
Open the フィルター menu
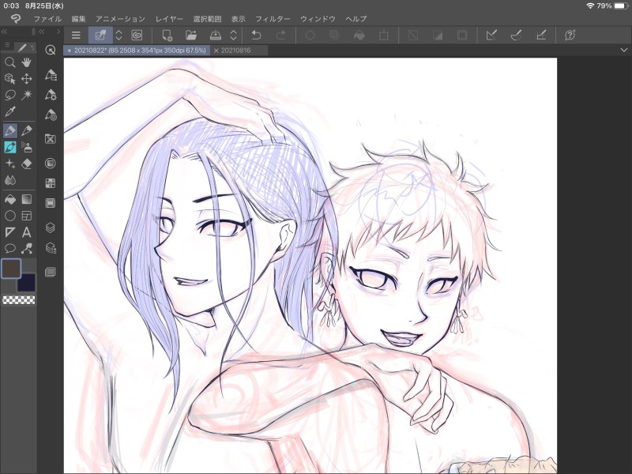click(x=273, y=19)
